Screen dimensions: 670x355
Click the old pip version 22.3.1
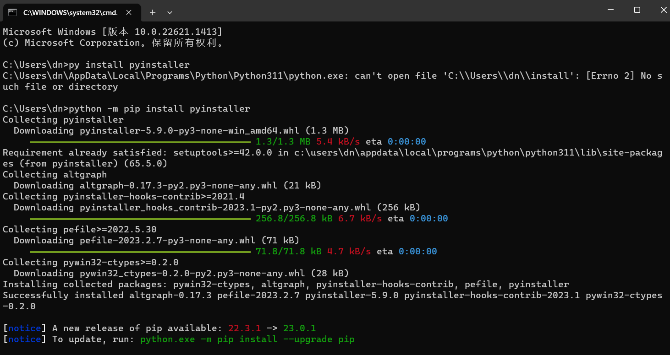click(x=244, y=328)
